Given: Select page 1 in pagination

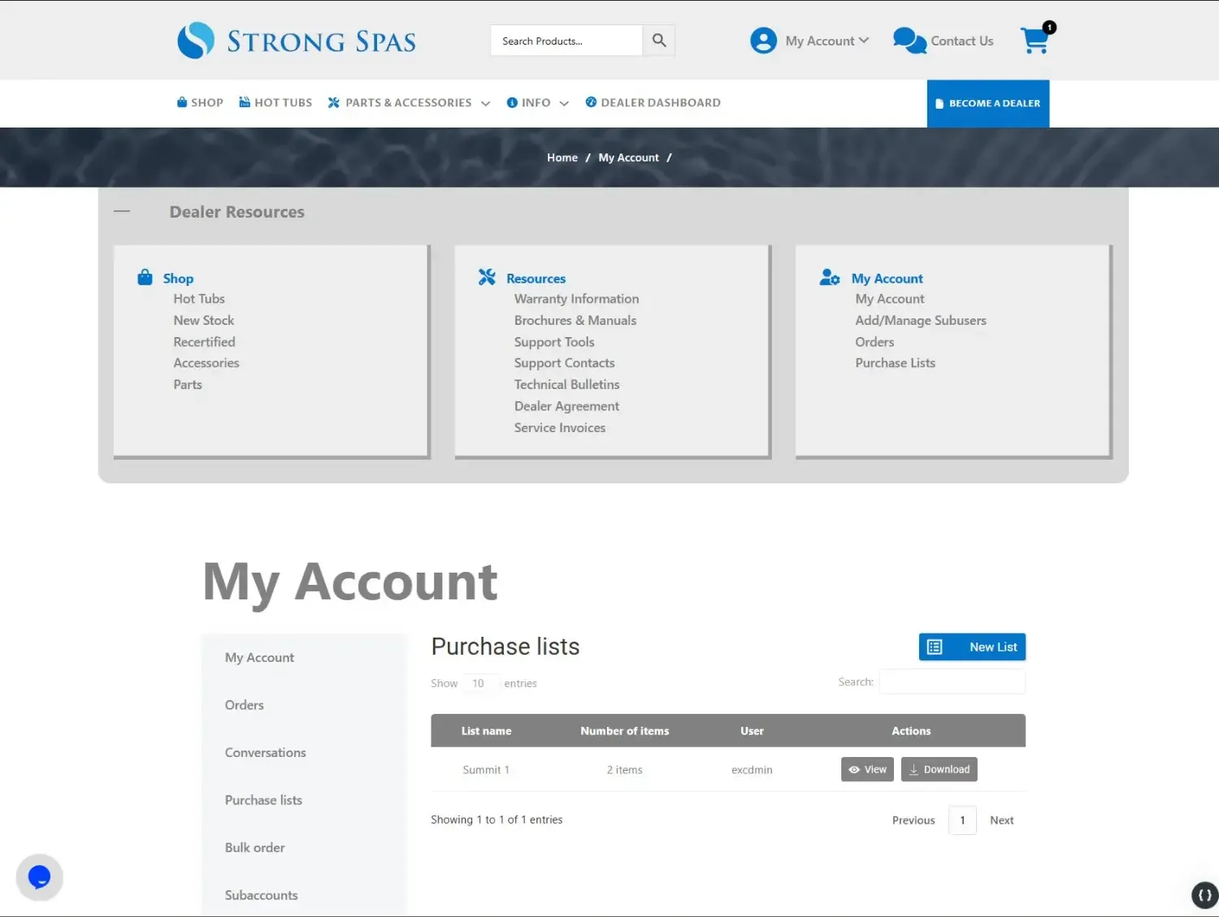Looking at the screenshot, I should [x=962, y=820].
